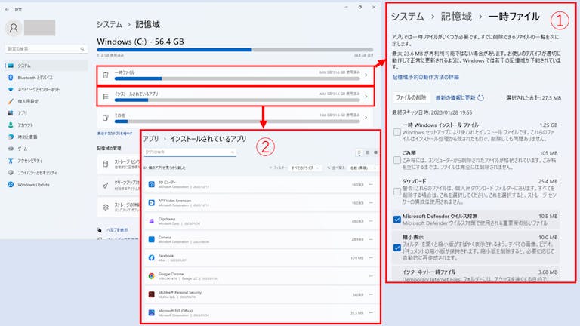This screenshot has height=326, width=580.
Task: Click the 記憶域の管理 section heading
Action: pos(109,148)
